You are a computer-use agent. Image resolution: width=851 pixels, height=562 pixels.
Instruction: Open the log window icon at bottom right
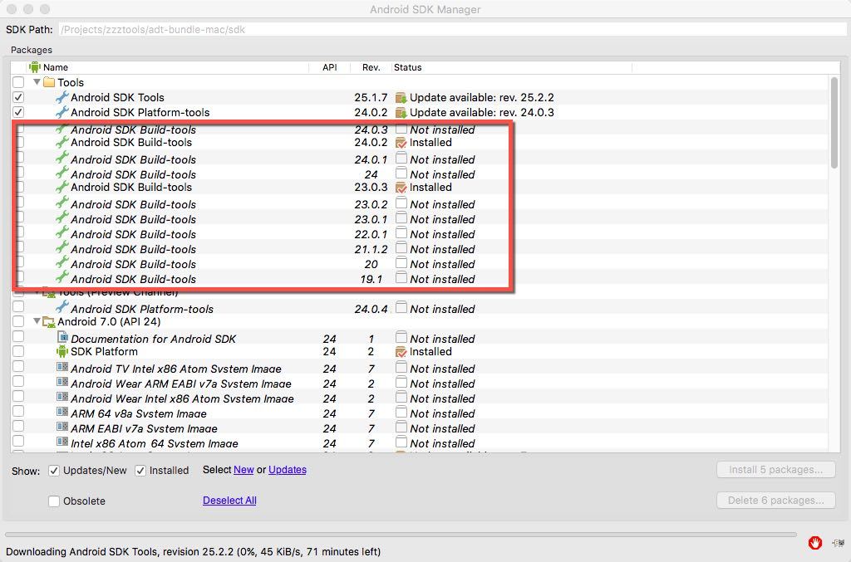pyautogui.click(x=838, y=543)
